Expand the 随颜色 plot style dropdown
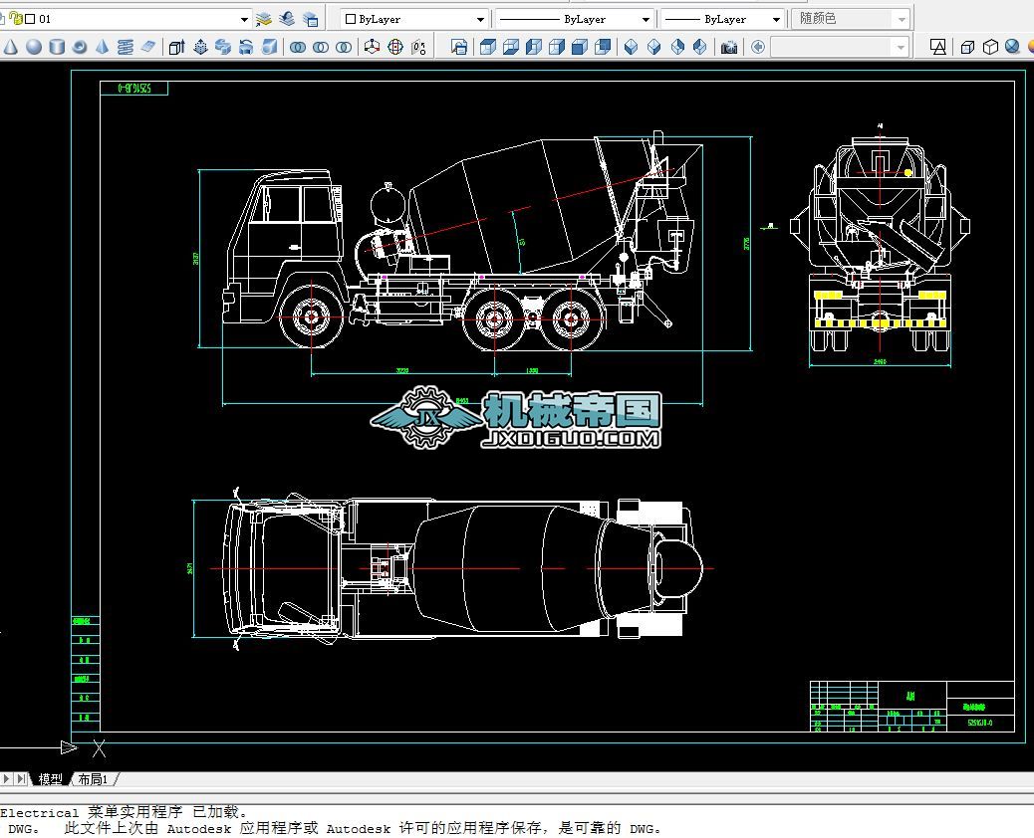 tap(902, 19)
